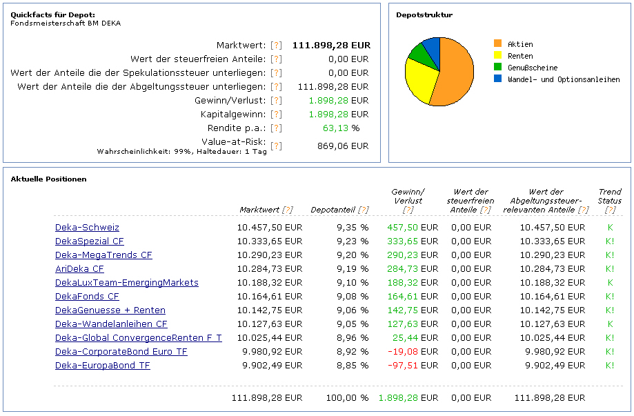Open DekaSpezial CF position
Screen dimensions: 634x416
[x=90, y=241]
